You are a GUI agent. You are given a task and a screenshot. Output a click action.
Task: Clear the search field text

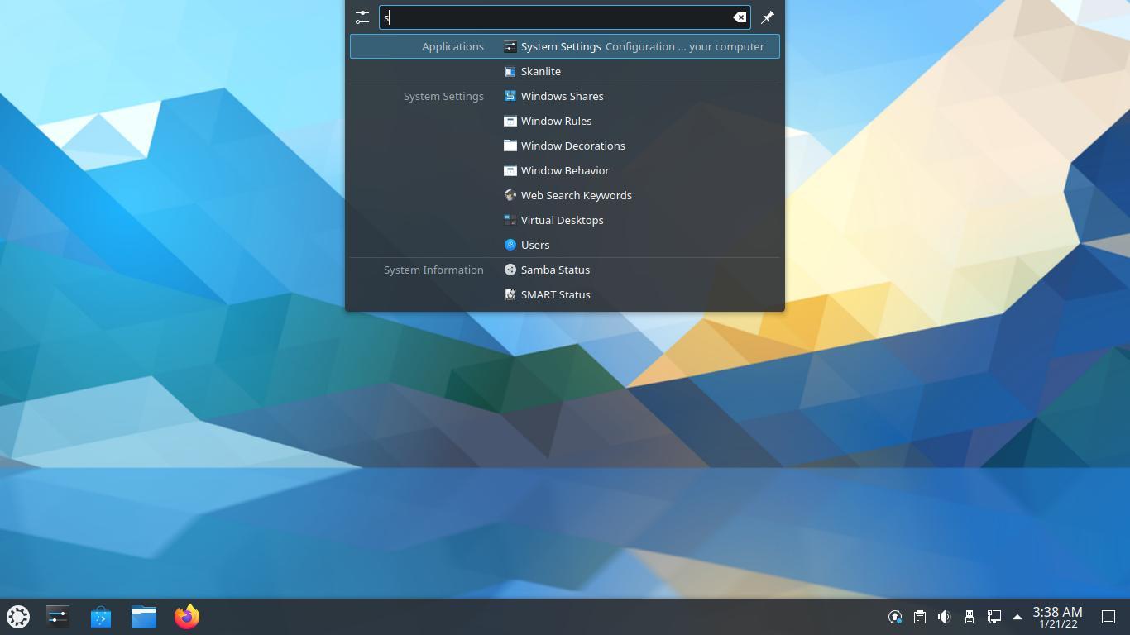(739, 17)
